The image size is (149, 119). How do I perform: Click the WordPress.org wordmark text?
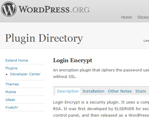point(54,10)
